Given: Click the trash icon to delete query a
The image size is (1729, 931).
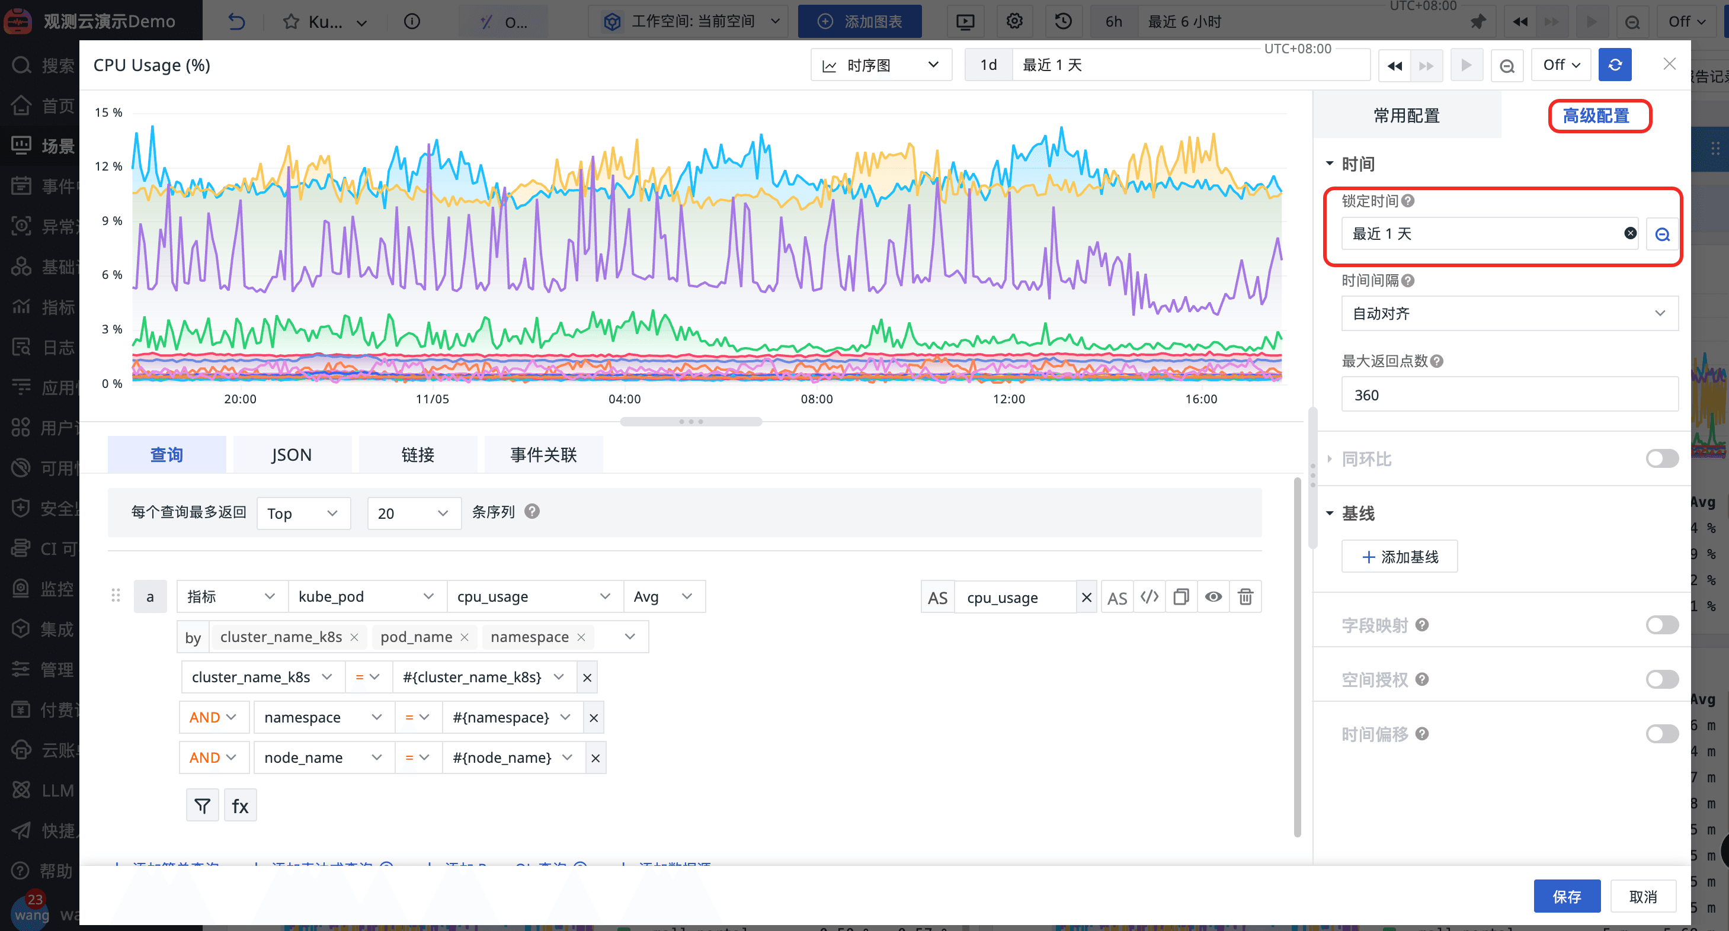Looking at the screenshot, I should click(x=1245, y=596).
